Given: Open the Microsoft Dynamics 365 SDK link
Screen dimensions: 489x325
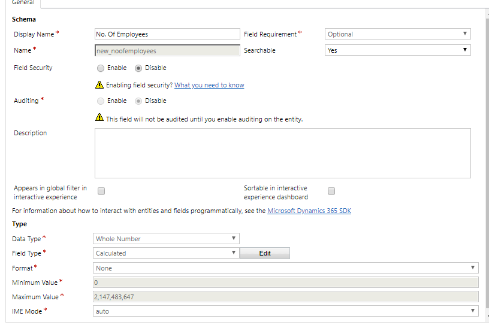Looking at the screenshot, I should tap(309, 211).
